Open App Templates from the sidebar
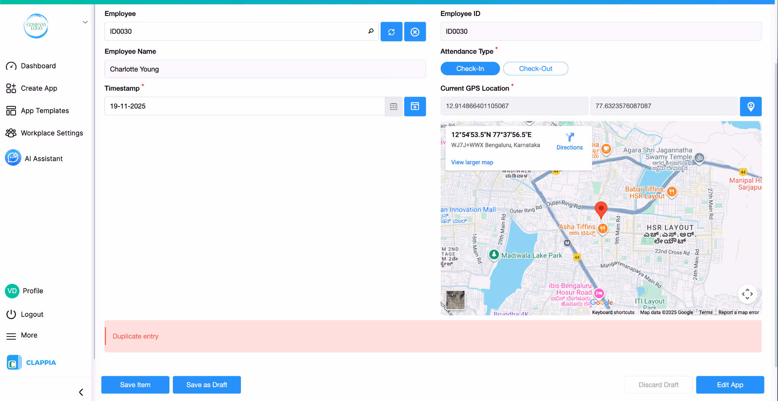The image size is (778, 401). [11, 110]
